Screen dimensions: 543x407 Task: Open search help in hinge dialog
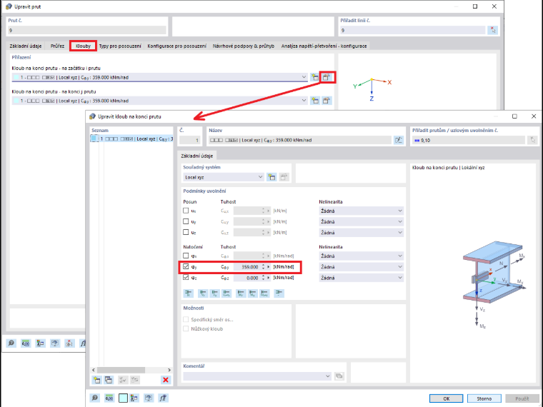pyautogui.click(x=94, y=398)
